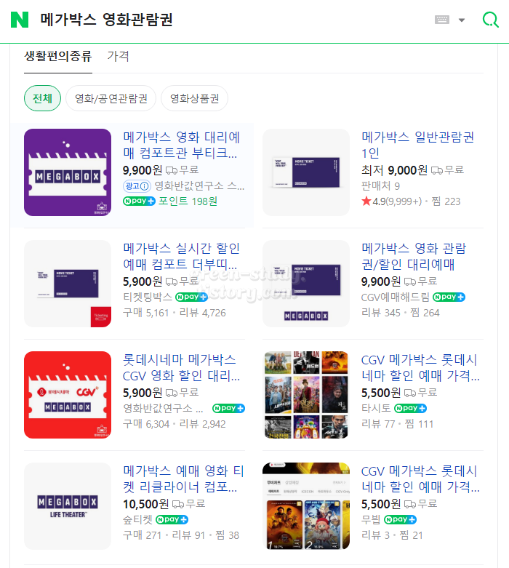509x568 pixels.
Task: Click delivery truck icon beside 10,500원
Action: 178,504
